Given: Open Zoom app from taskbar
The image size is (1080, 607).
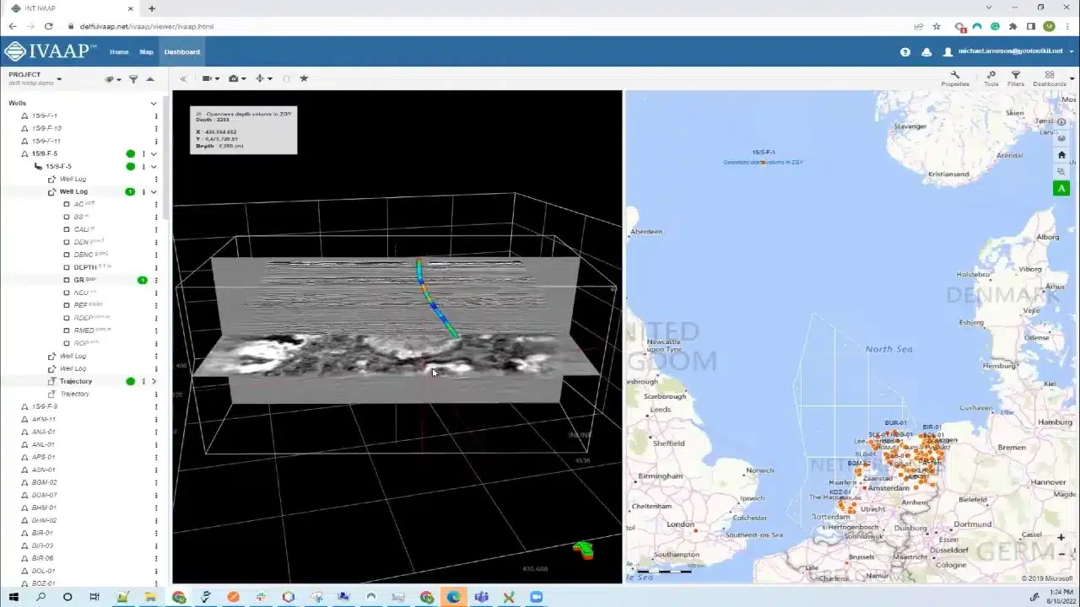Looking at the screenshot, I should click(536, 597).
